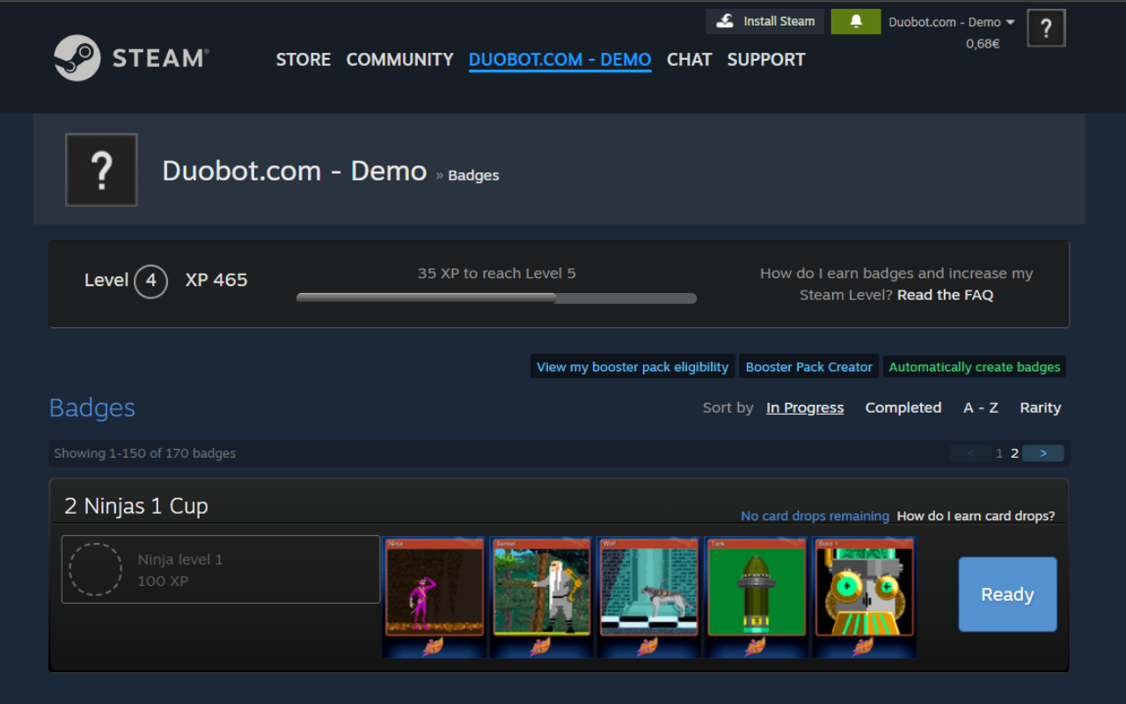The image size is (1126, 704).
Task: Click the '100 XP' badge reward text
Action: pos(163,581)
